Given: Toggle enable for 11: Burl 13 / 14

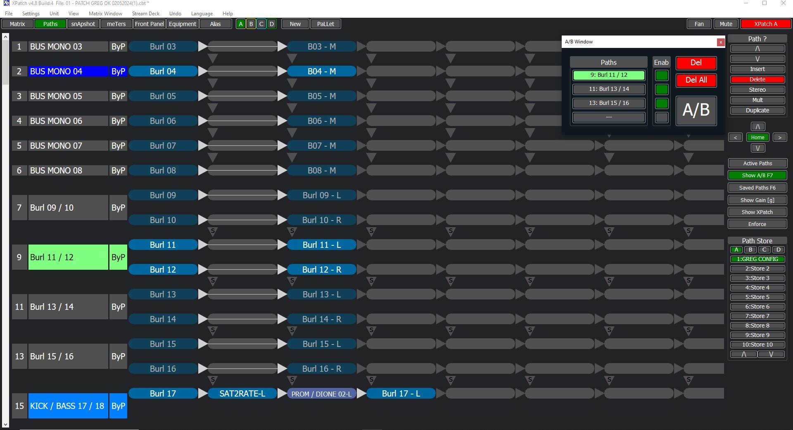Looking at the screenshot, I should coord(662,89).
